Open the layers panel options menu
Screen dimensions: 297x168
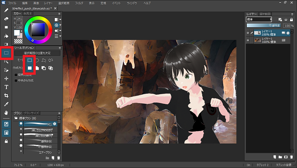point(292,14)
